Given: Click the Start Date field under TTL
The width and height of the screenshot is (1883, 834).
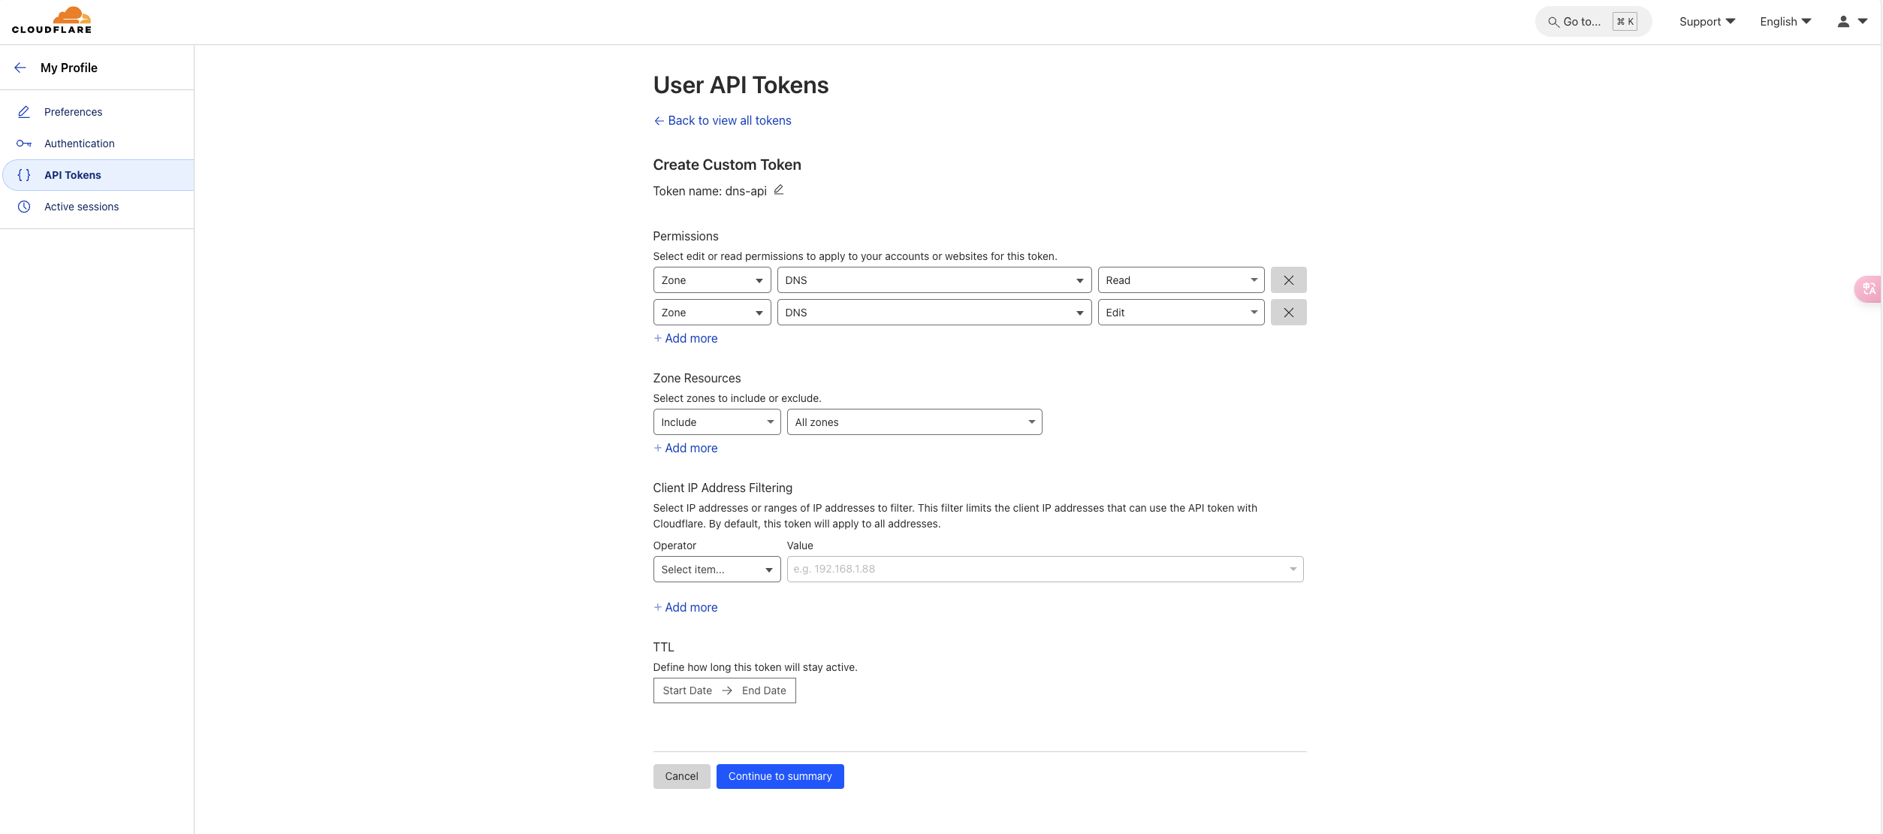Looking at the screenshot, I should (x=687, y=690).
